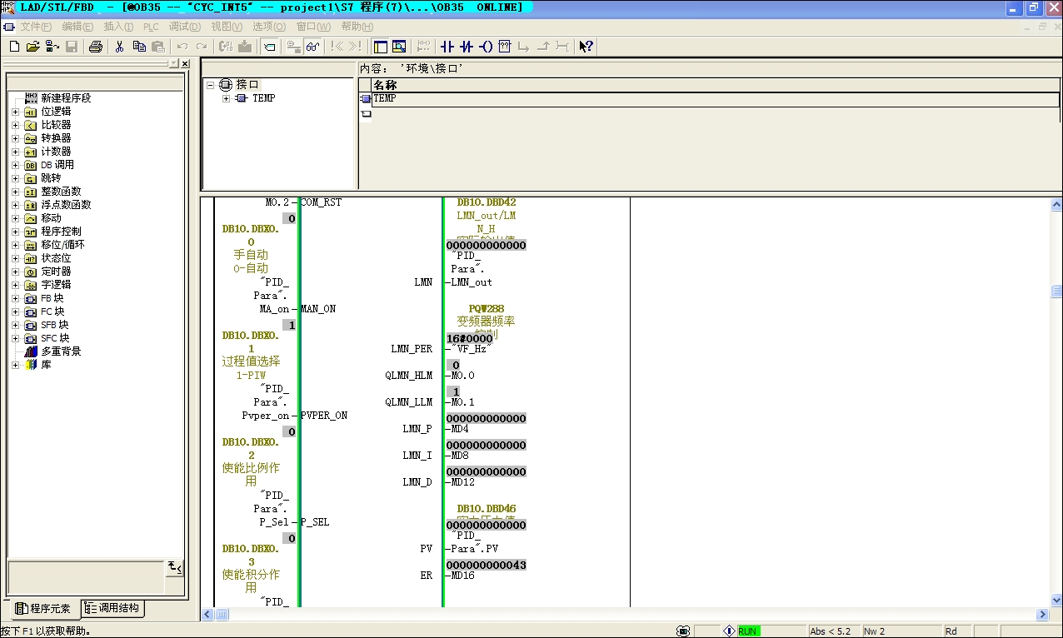Expand the TEMP interface node
This screenshot has width=1063, height=638.
click(x=226, y=98)
